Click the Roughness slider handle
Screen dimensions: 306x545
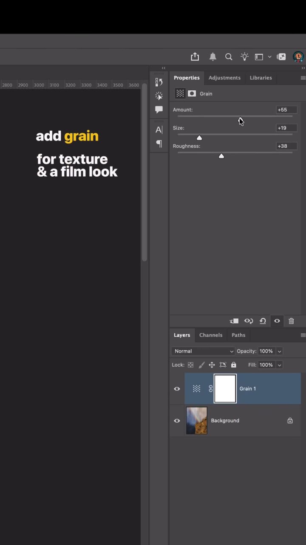point(221,156)
